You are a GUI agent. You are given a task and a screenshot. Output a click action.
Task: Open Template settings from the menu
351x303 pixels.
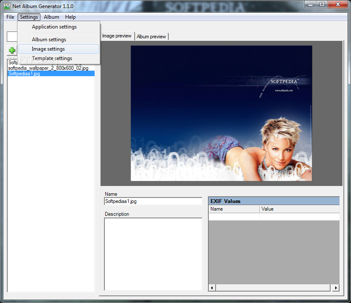click(x=58, y=58)
